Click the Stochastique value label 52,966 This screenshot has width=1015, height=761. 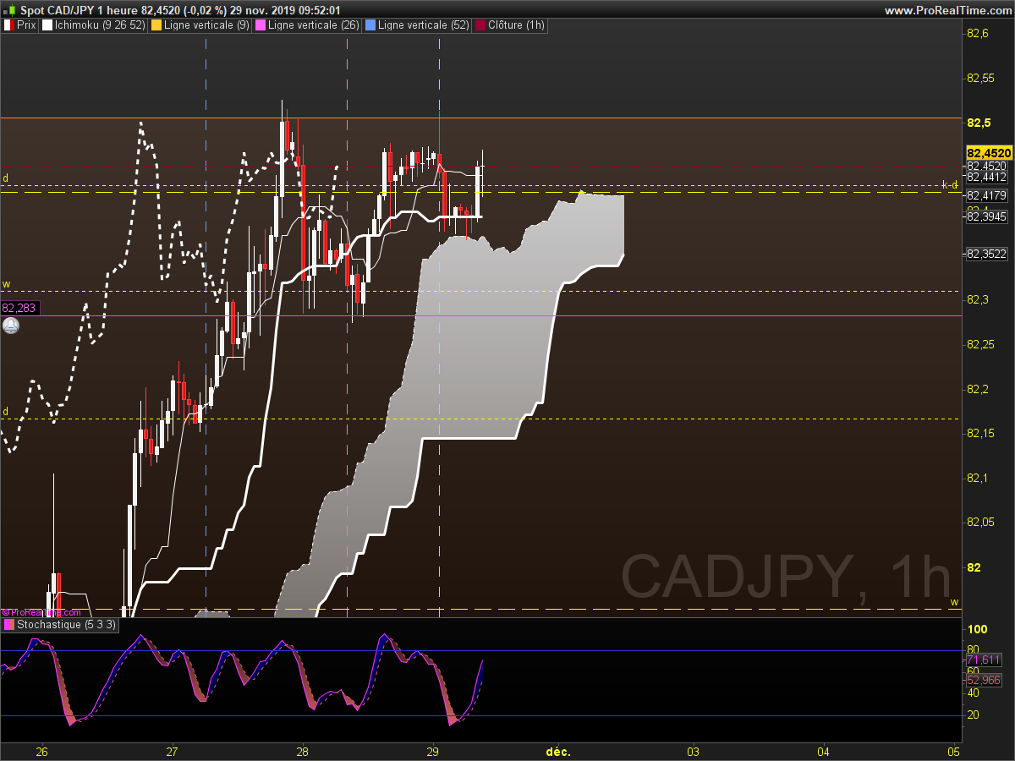[x=983, y=679]
